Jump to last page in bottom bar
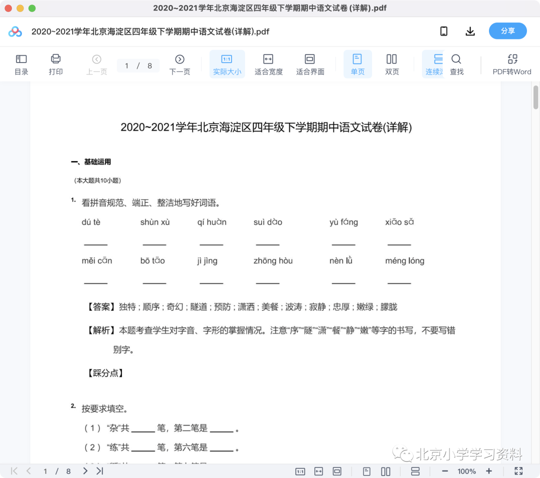 coord(99,471)
